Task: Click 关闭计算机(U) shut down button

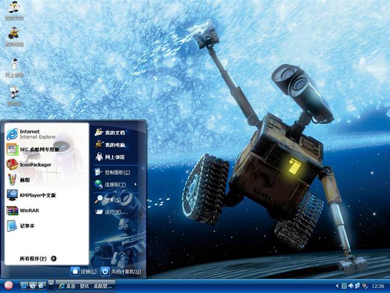Action: [x=121, y=272]
